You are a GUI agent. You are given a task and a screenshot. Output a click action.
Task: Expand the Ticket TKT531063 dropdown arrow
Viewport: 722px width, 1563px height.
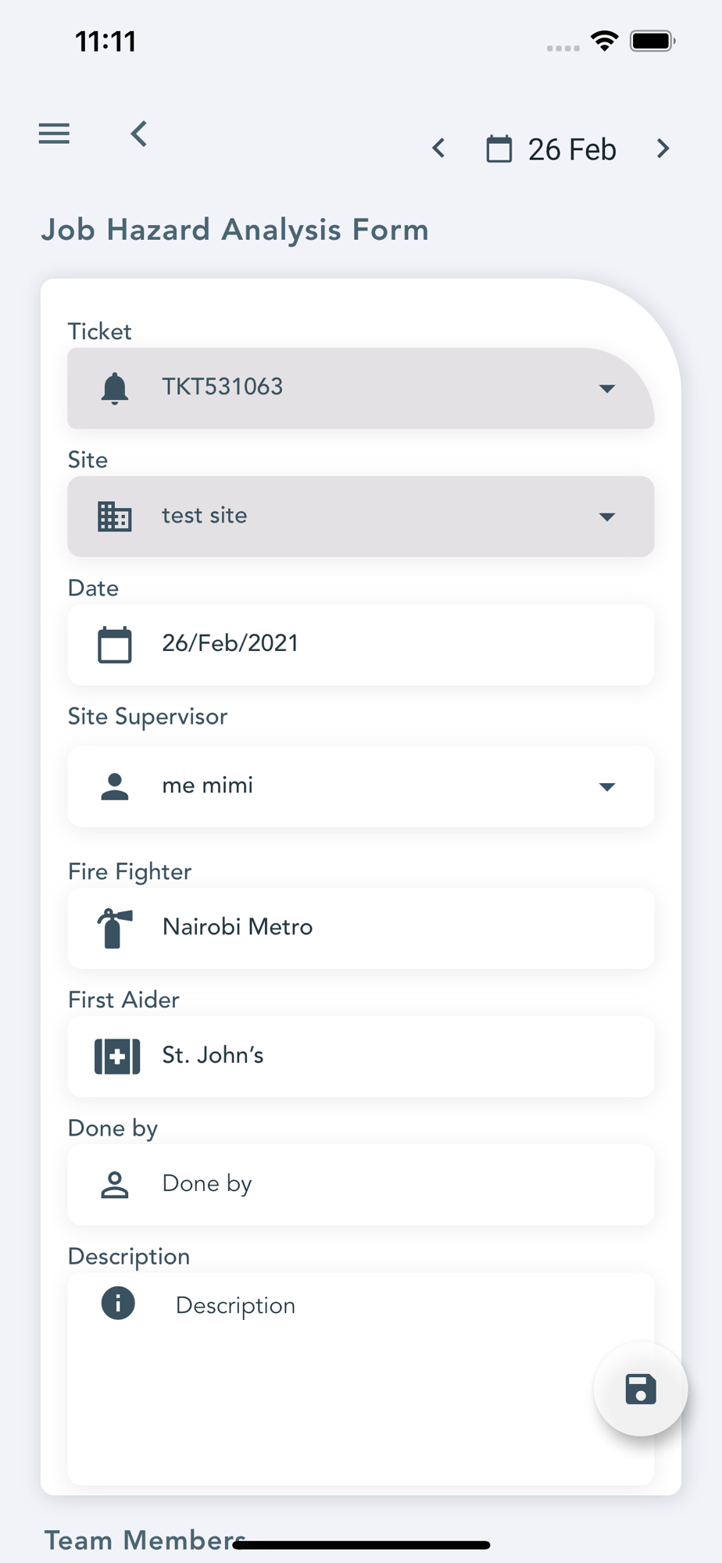click(607, 388)
